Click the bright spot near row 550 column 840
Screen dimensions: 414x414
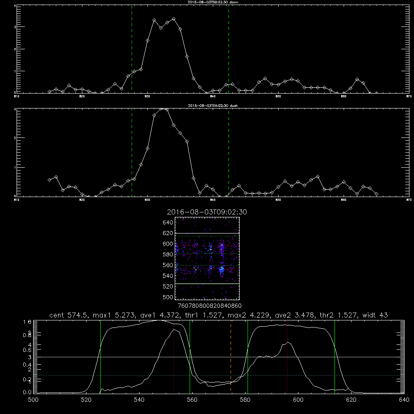click(x=222, y=270)
